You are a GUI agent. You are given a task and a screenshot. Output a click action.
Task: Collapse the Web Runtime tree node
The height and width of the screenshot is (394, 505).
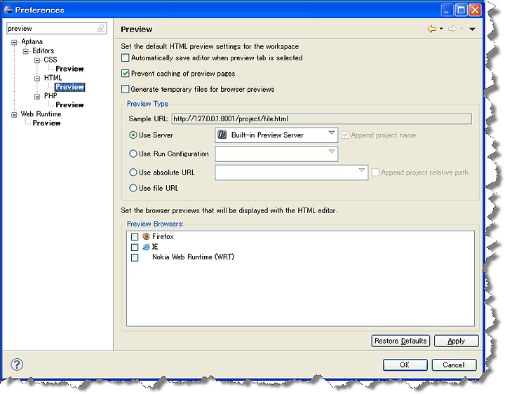14,114
